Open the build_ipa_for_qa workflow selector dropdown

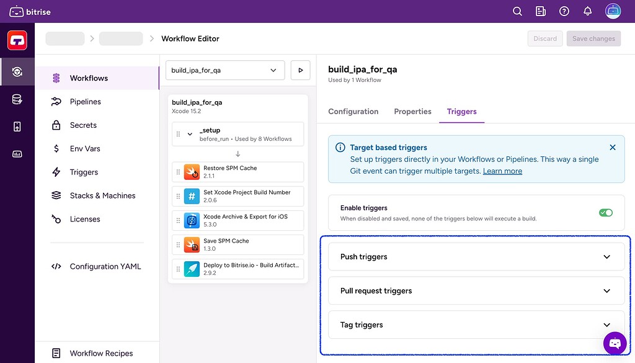[x=225, y=70]
